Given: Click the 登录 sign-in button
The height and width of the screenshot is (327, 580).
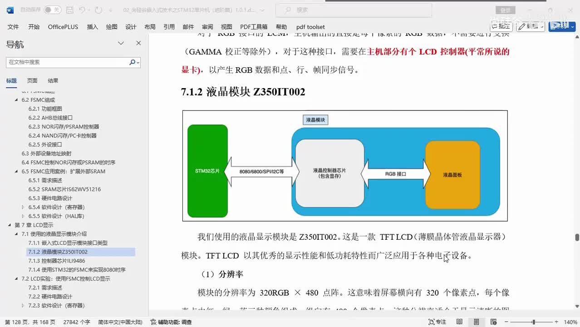Looking at the screenshot, I should pos(505,10).
